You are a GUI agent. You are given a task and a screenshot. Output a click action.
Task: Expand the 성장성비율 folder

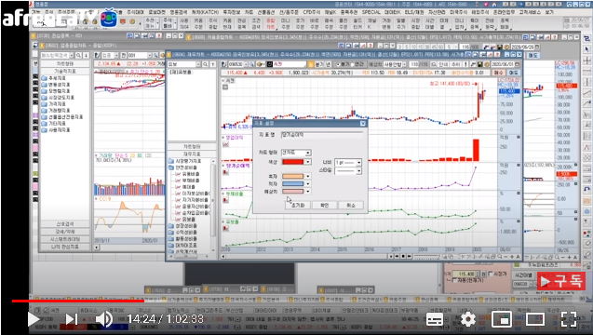coord(183,226)
